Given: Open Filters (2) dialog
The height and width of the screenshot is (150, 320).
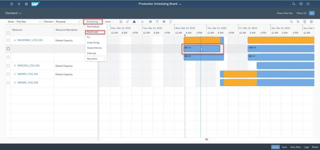Looking at the screenshot, I should pyautogui.click(x=302, y=13).
